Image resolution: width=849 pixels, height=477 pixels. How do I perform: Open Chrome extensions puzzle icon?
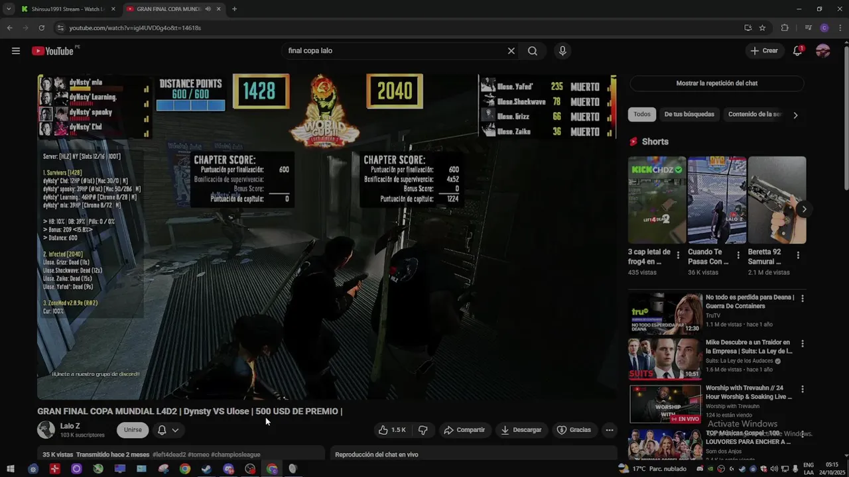[785, 28]
